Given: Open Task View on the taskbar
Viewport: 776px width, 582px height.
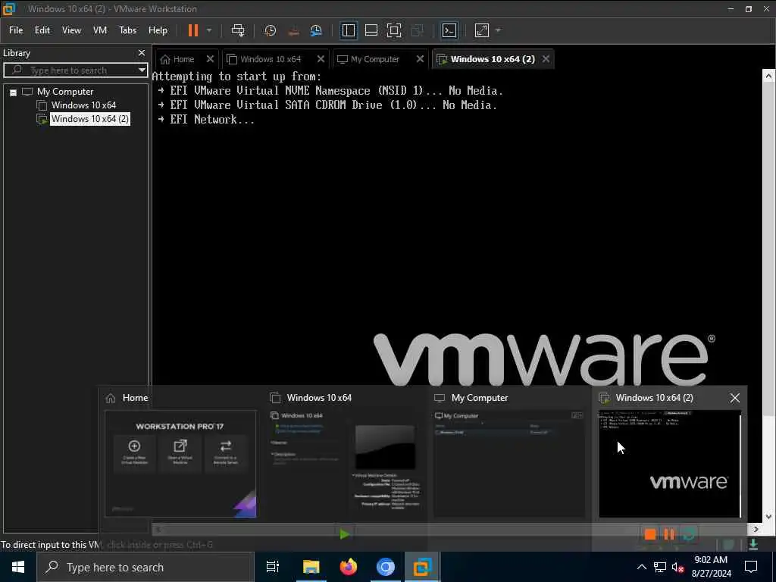Looking at the screenshot, I should coord(273,567).
